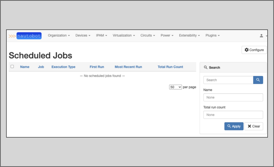Viewport: 274px width, 167px height.
Task: Sort by Execution Type column
Action: pos(63,67)
